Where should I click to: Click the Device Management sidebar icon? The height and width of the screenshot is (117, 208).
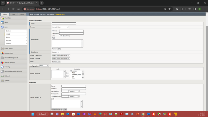point(2,58)
